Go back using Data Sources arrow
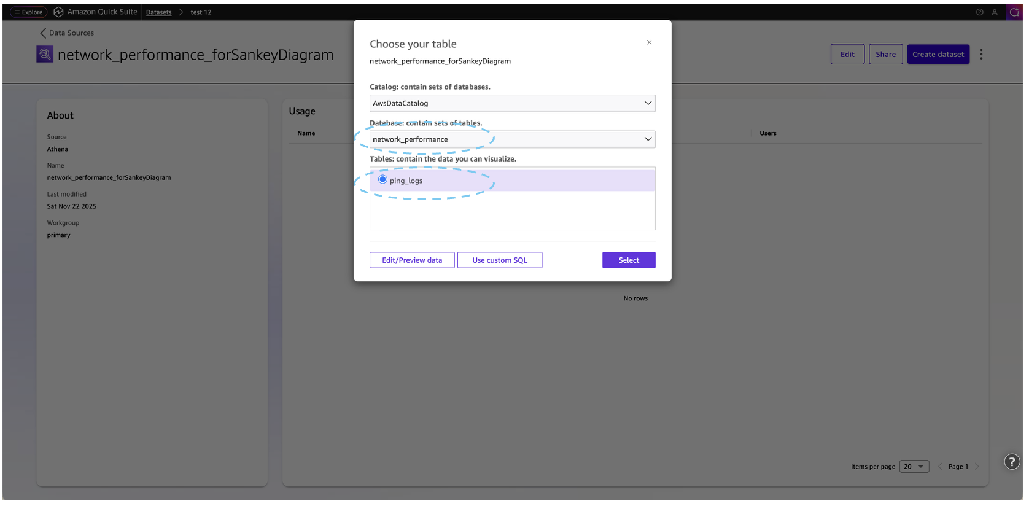Screen dimensions: 1029x506 [x=43, y=33]
